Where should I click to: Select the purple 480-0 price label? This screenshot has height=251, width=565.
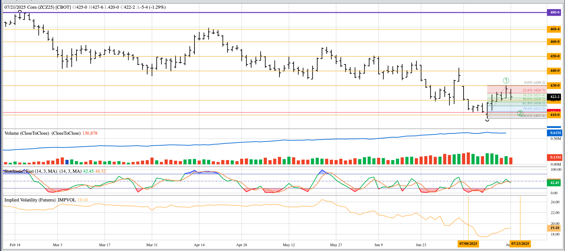[555, 13]
